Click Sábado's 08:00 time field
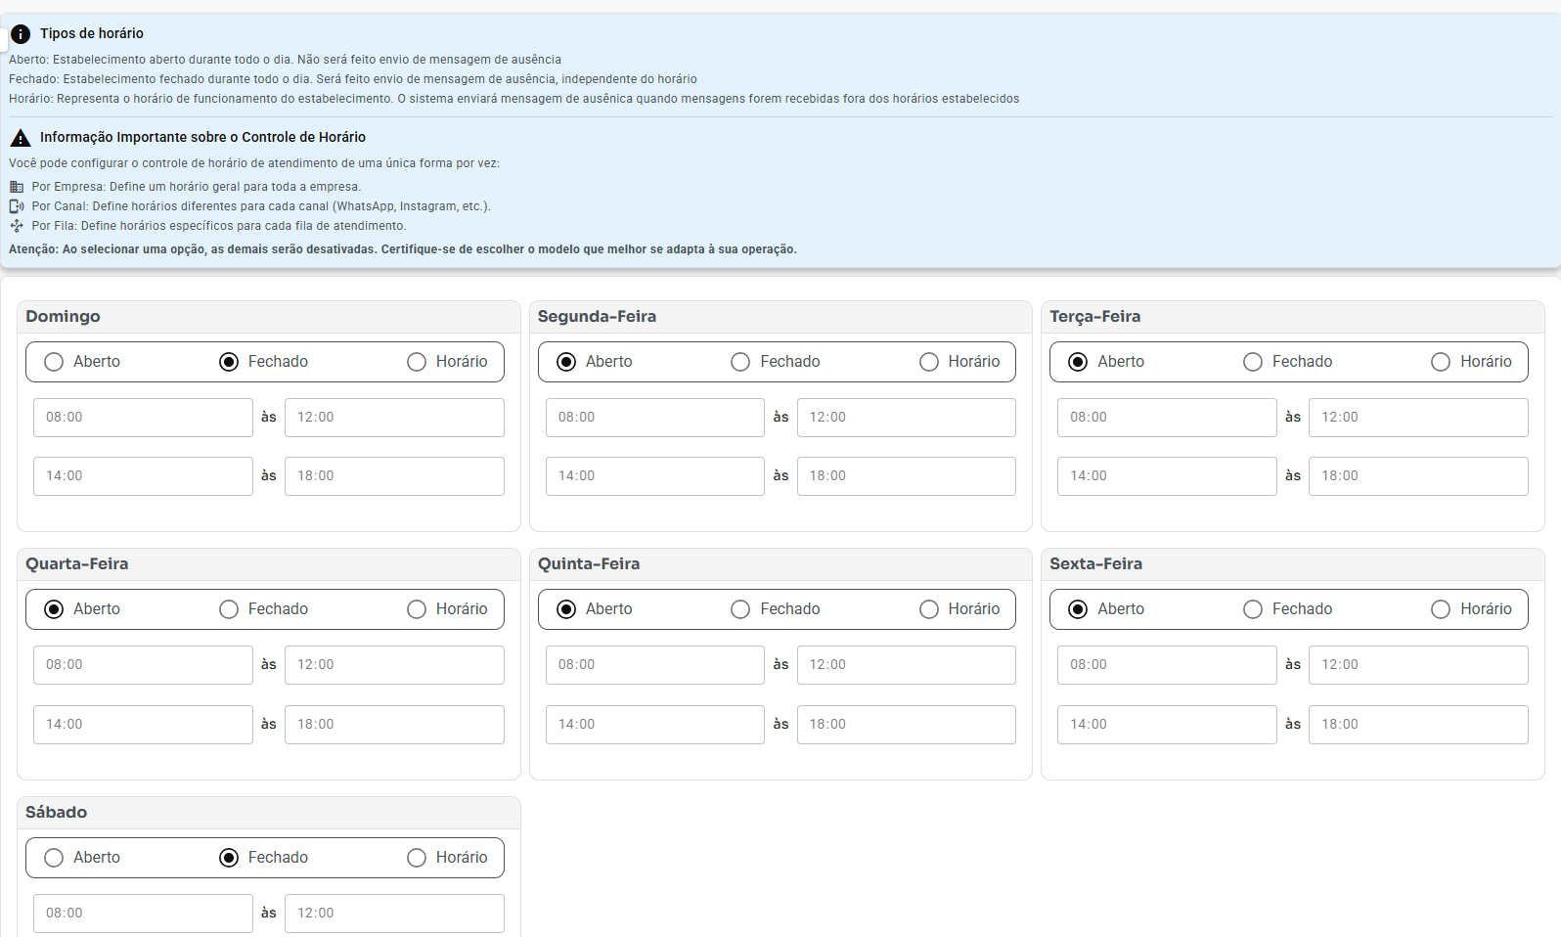This screenshot has height=937, width=1561. (x=143, y=914)
